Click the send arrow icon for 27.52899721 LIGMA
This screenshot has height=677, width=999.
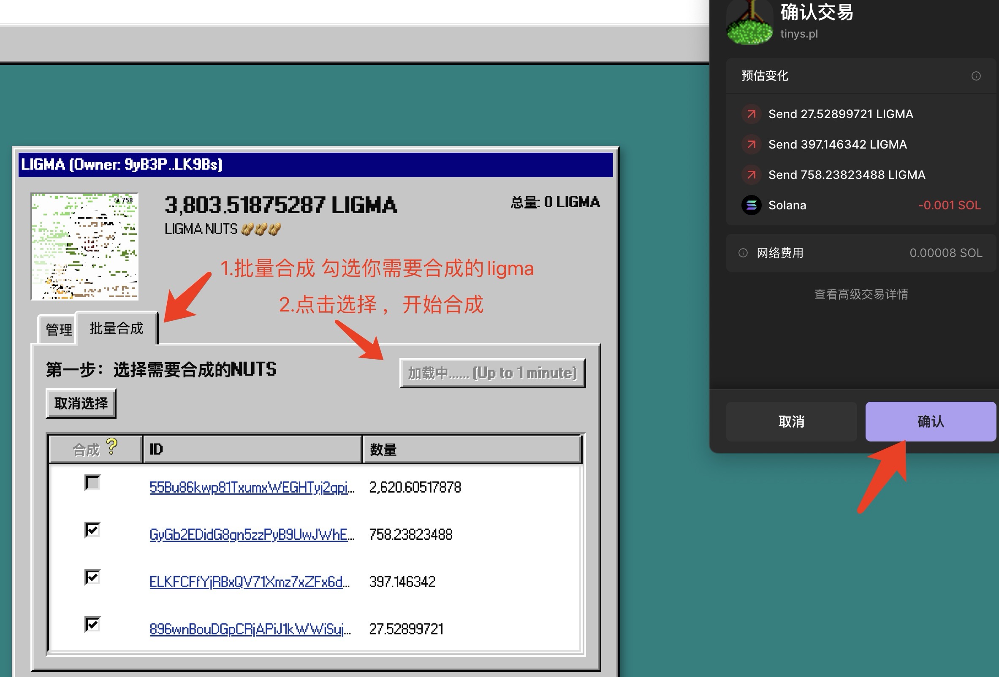point(752,114)
